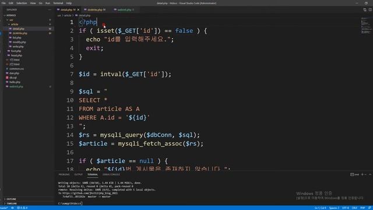Click the db.sql file type icon
This screenshot has width=373, height=210.
click(7, 78)
